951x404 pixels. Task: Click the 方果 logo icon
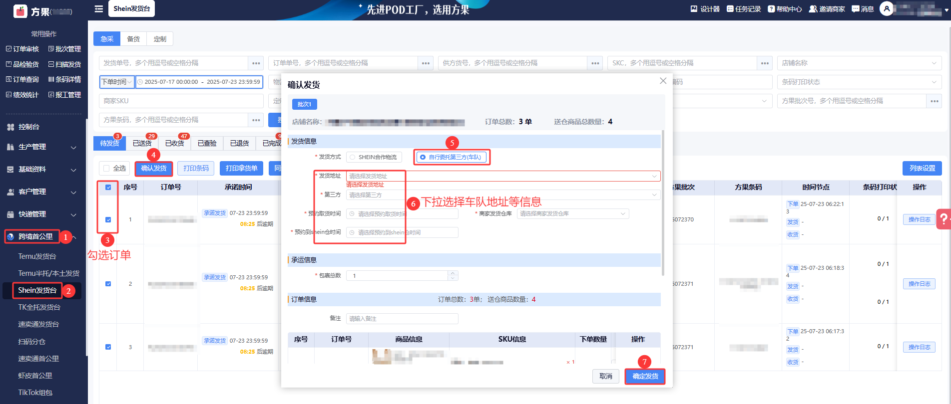click(x=20, y=10)
